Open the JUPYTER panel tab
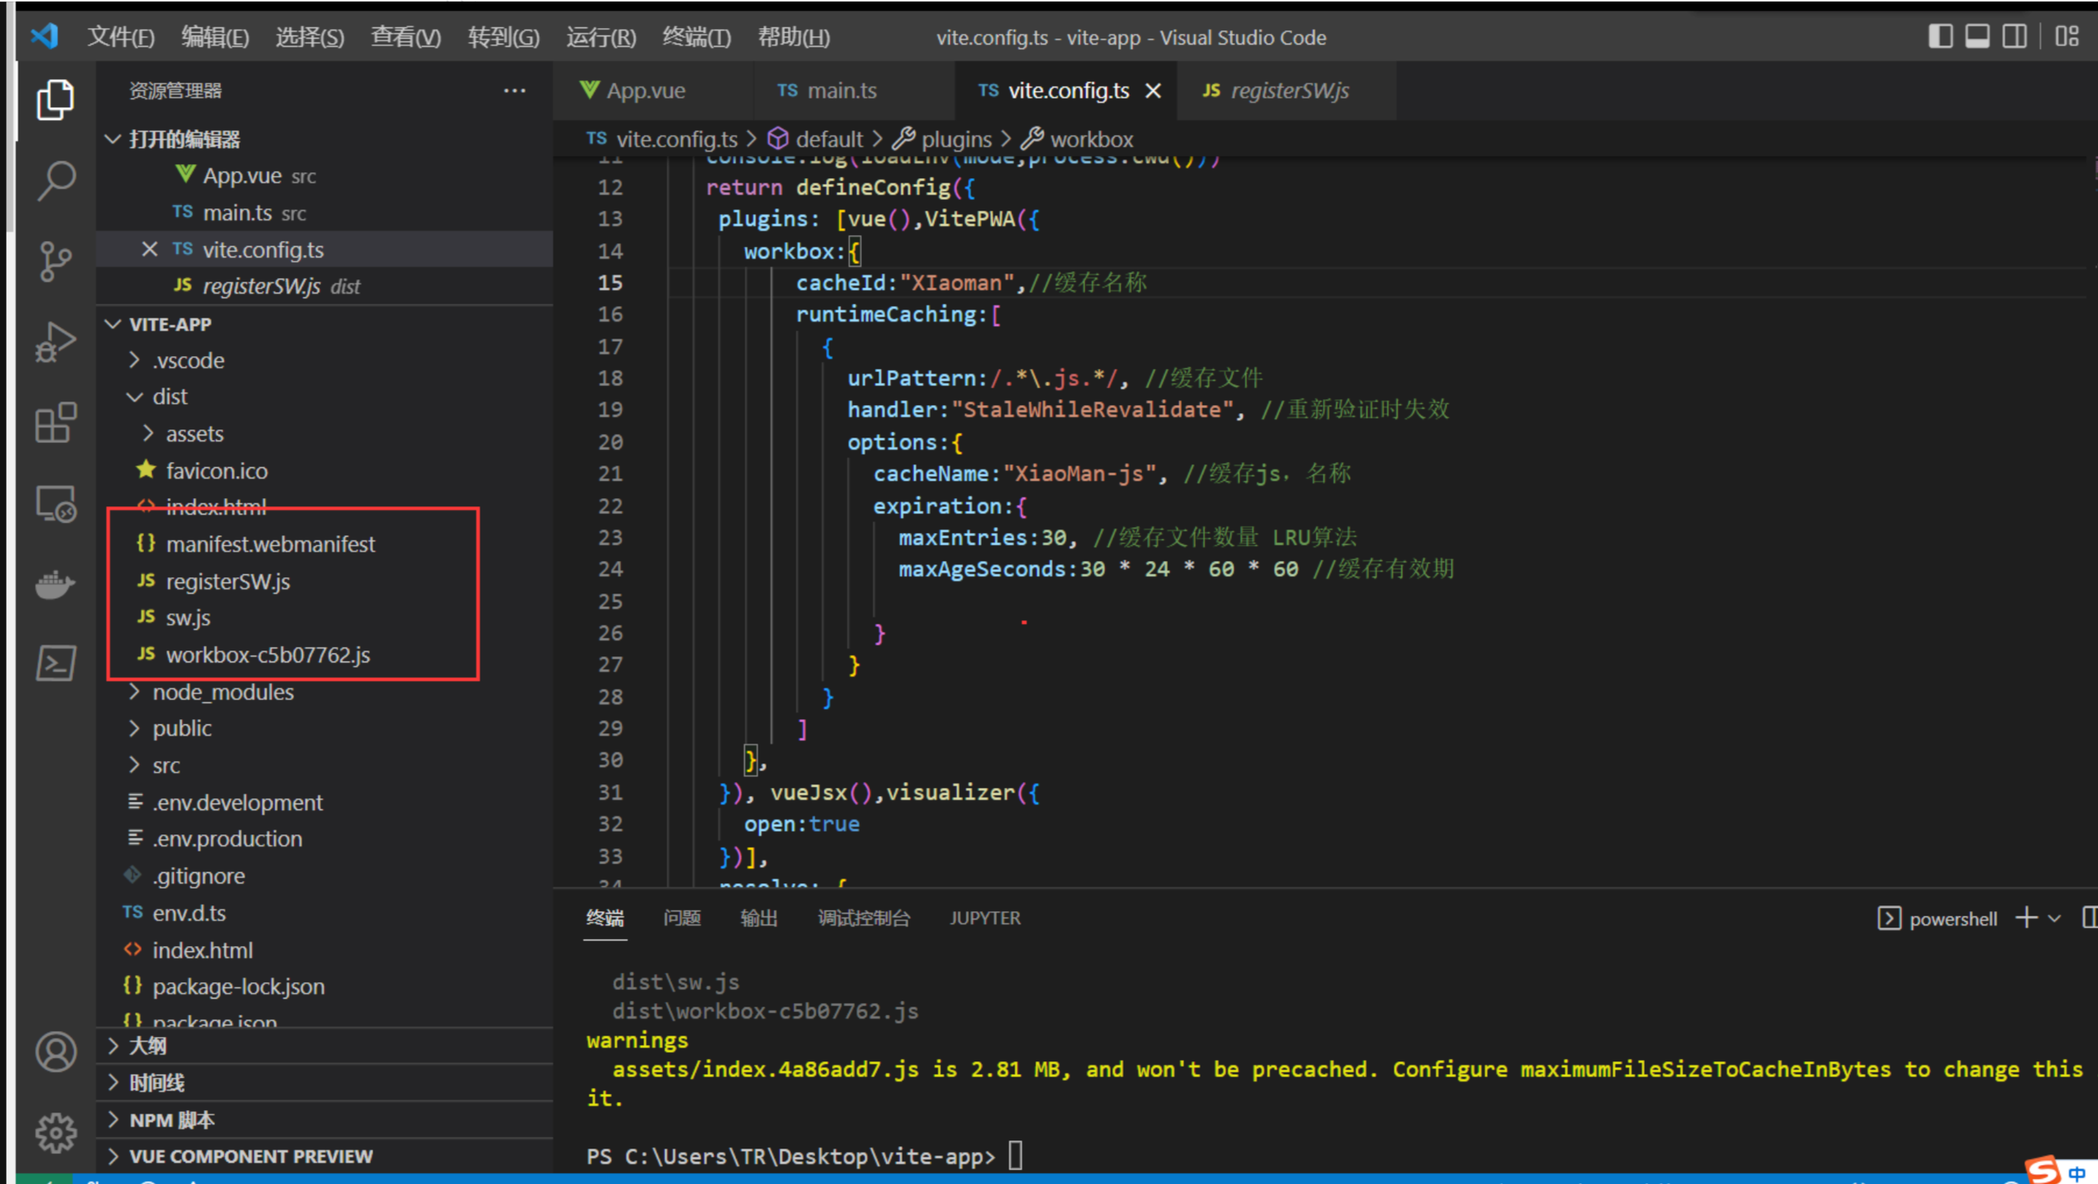 tap(985, 918)
